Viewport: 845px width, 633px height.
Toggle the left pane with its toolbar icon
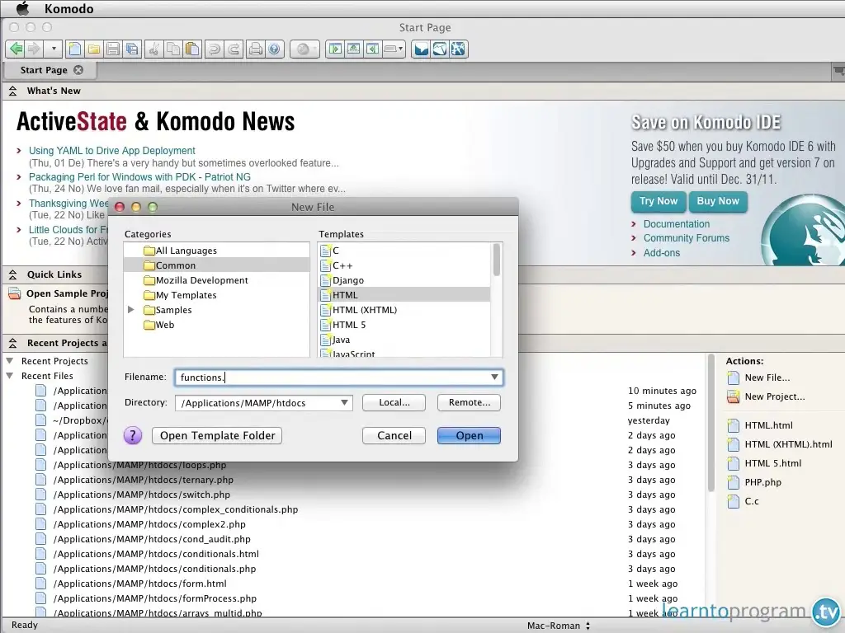[335, 49]
